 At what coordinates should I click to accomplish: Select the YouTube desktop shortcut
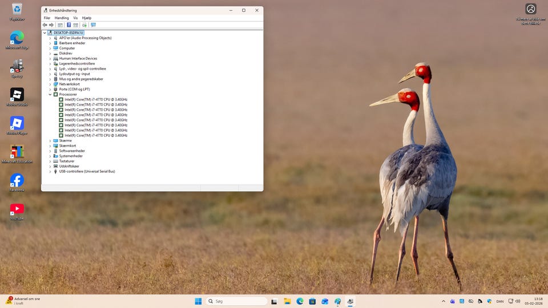(x=17, y=211)
